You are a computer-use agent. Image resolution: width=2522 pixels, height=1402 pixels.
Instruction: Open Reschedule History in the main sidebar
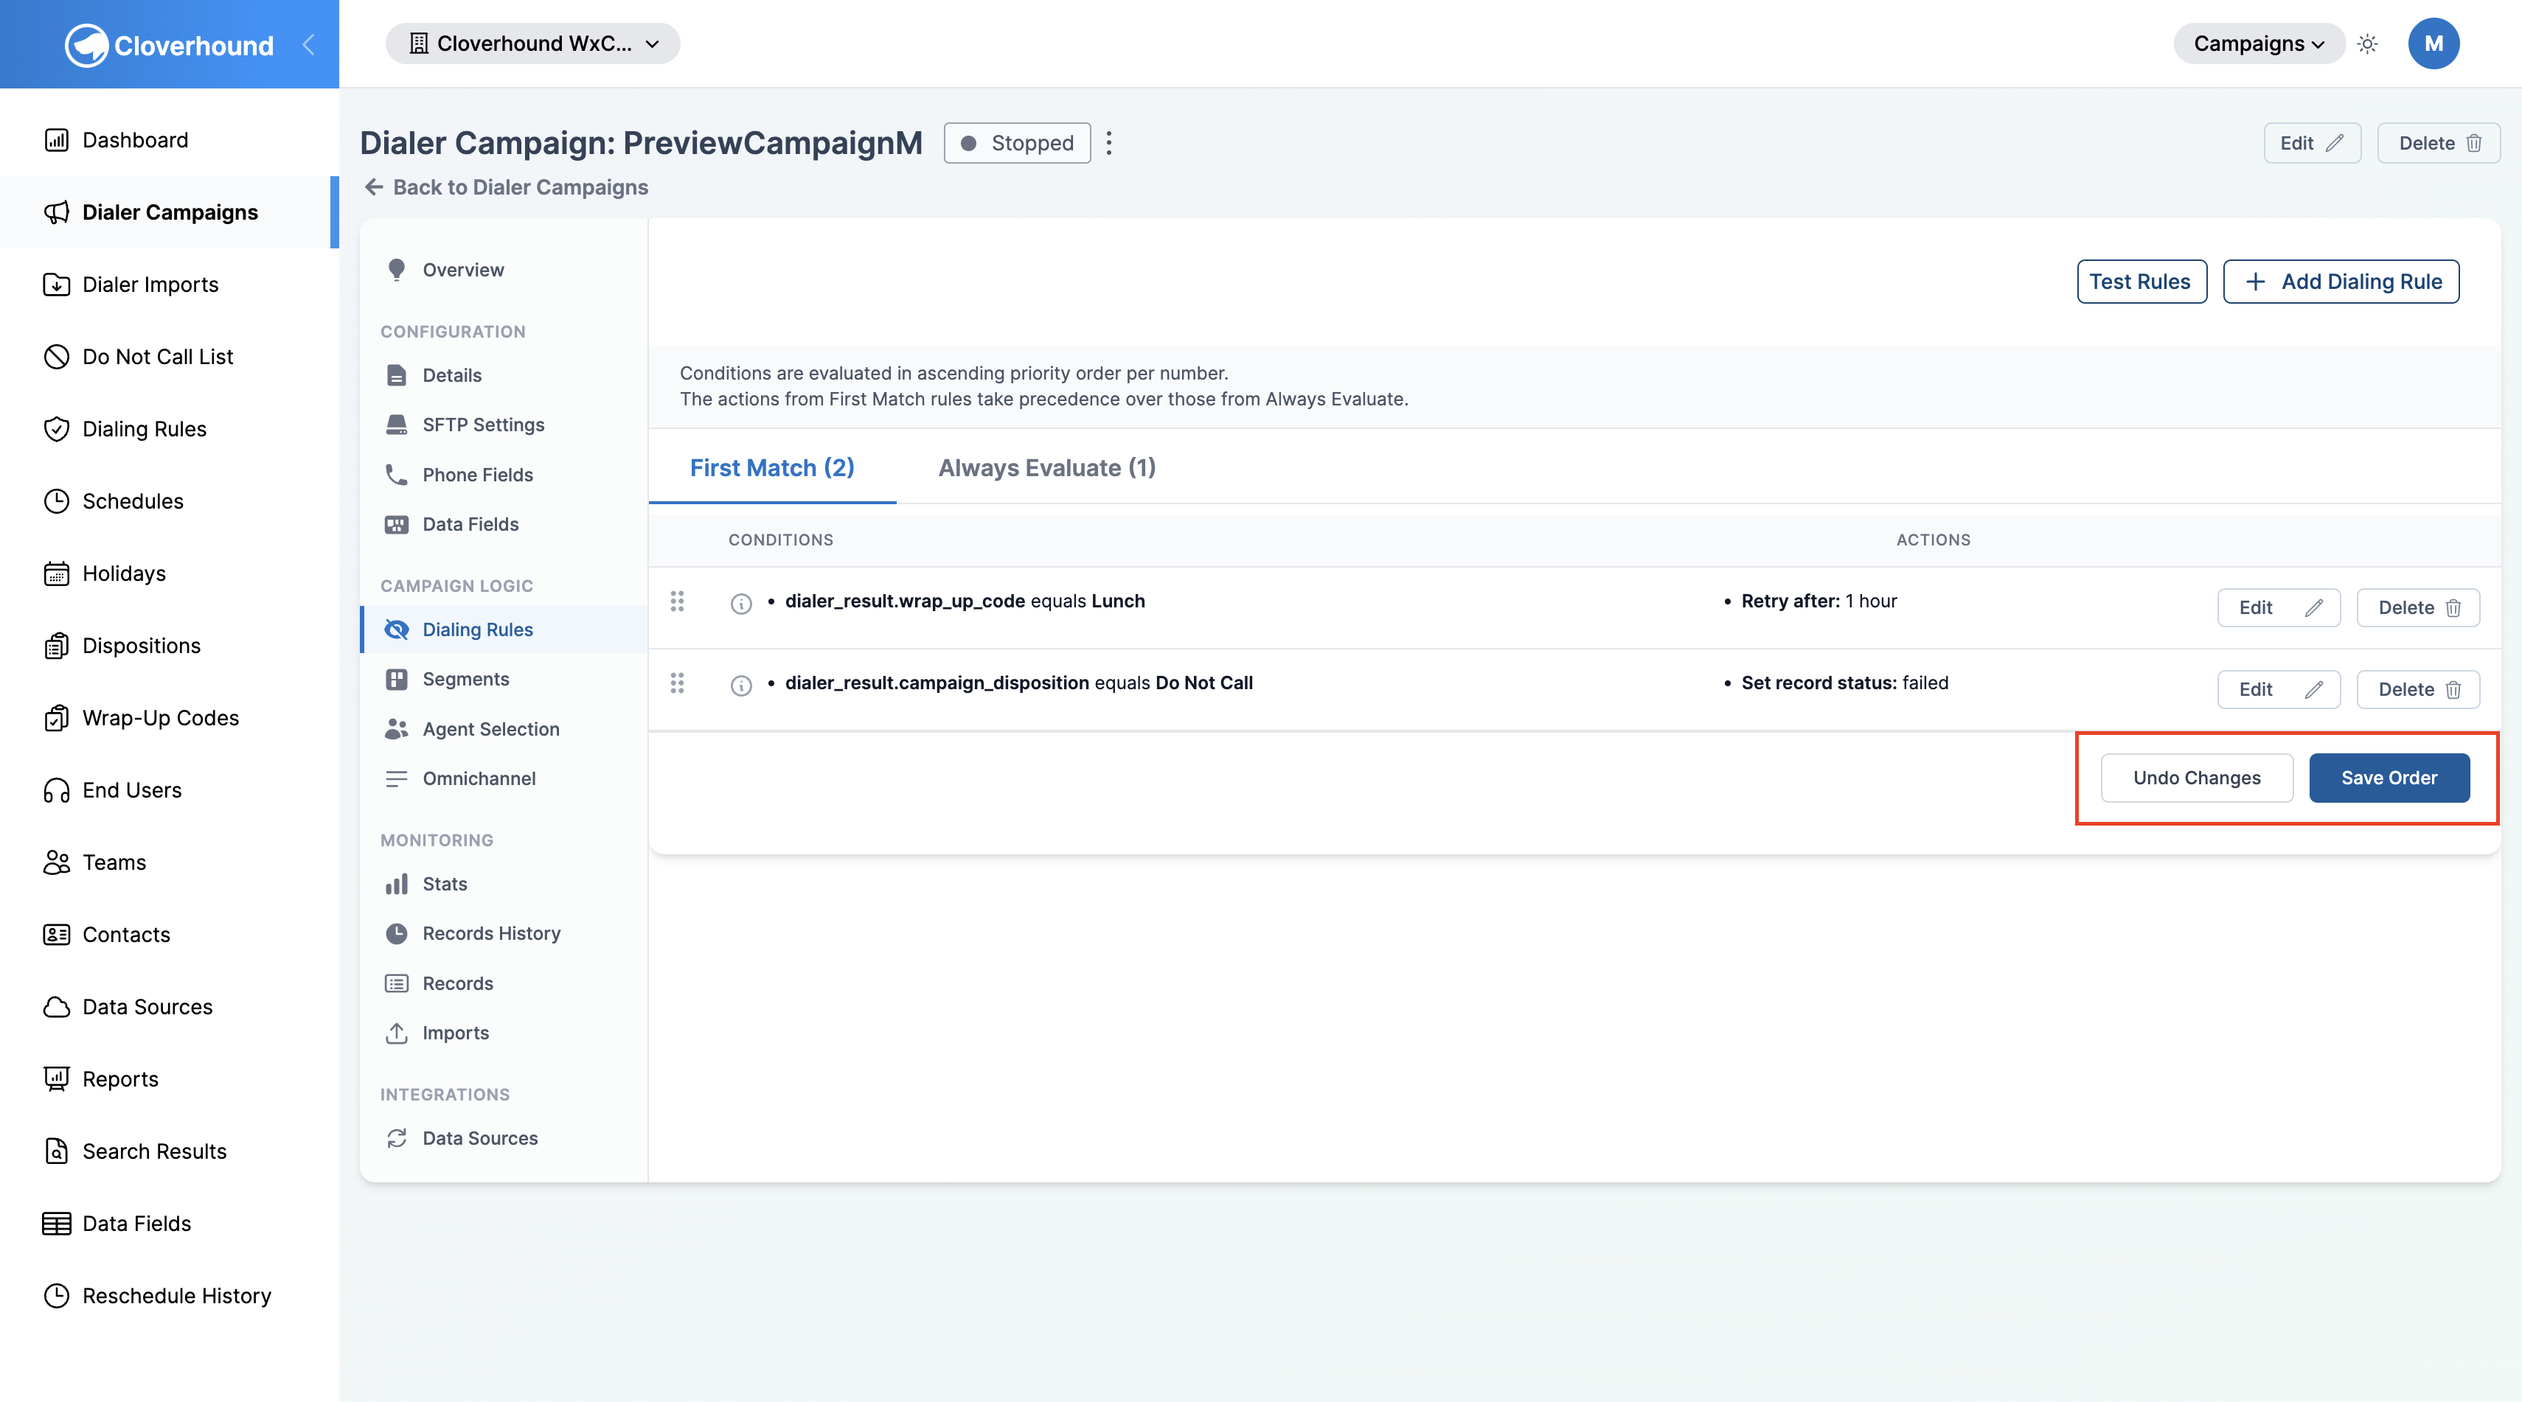coord(168,1297)
